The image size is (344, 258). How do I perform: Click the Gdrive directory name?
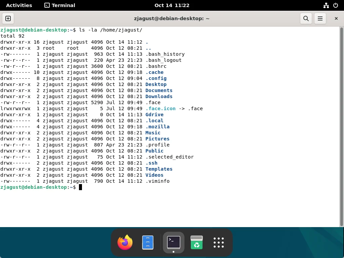(x=155, y=115)
